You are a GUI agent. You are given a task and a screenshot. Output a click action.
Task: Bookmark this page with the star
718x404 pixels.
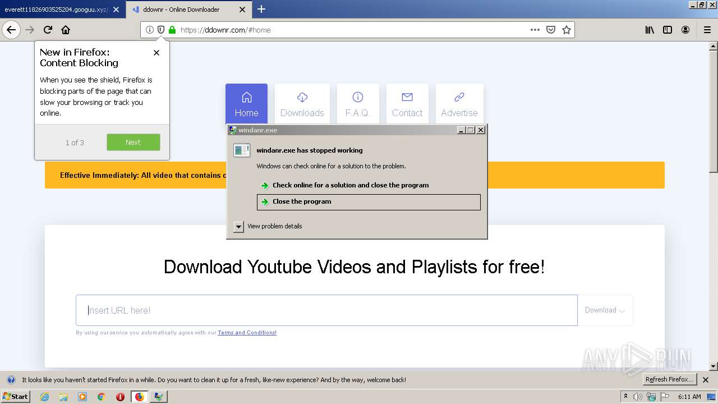click(567, 30)
